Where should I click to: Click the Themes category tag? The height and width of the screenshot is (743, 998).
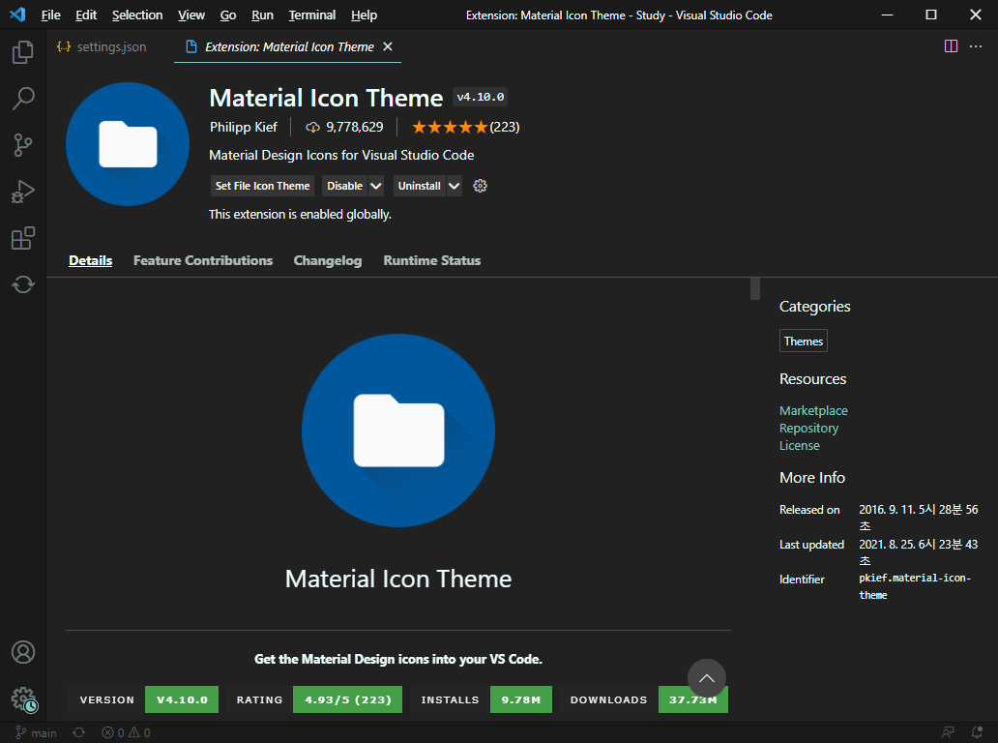pos(804,342)
